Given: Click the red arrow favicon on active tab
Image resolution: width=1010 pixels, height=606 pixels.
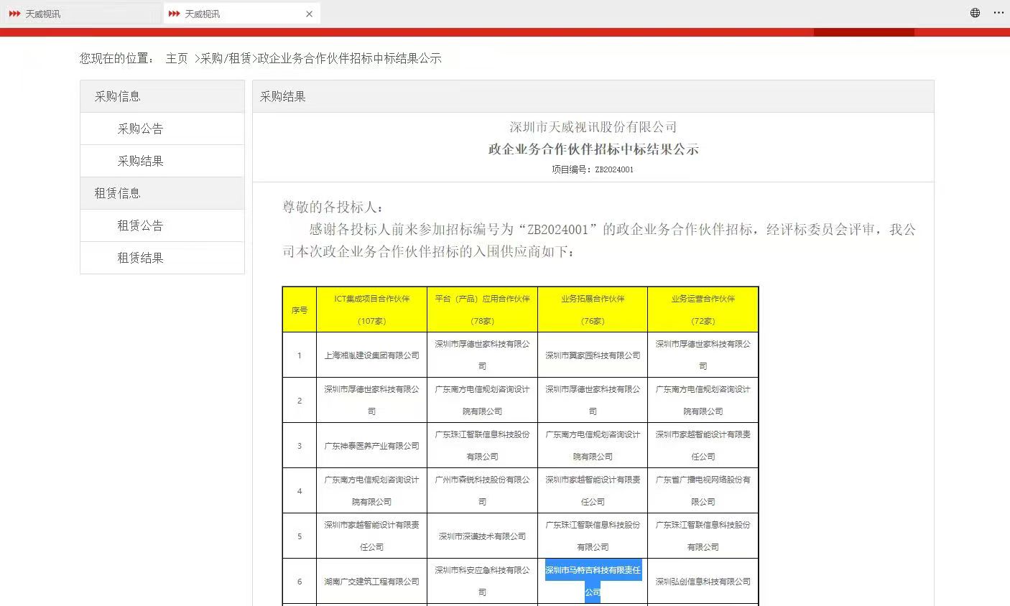Looking at the screenshot, I should coord(174,14).
